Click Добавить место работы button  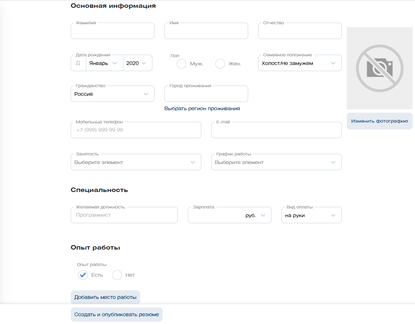[105, 297]
